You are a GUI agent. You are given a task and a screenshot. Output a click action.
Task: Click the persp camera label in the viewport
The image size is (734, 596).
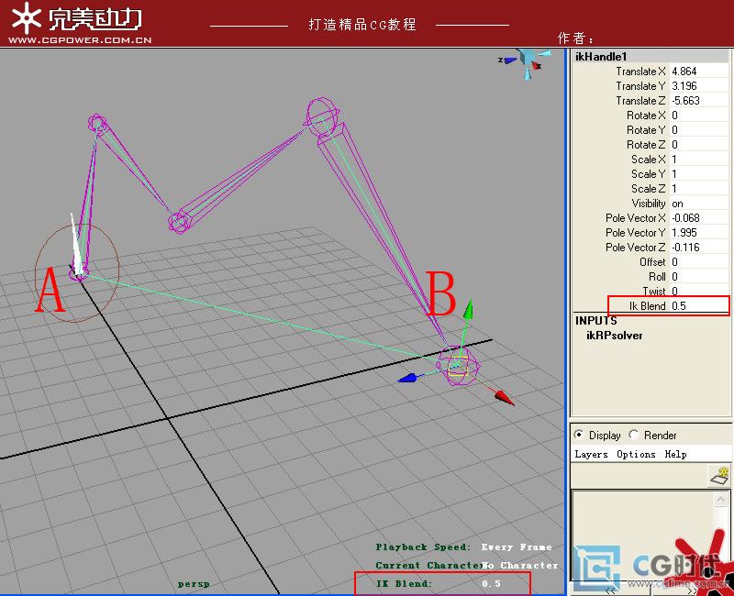[x=194, y=584]
